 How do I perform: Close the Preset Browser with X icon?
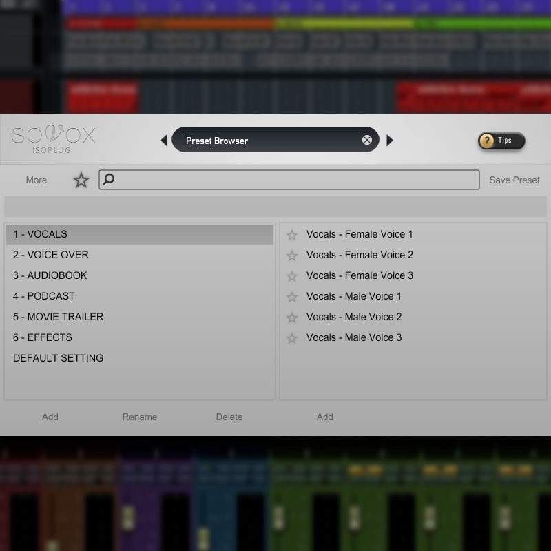point(367,141)
